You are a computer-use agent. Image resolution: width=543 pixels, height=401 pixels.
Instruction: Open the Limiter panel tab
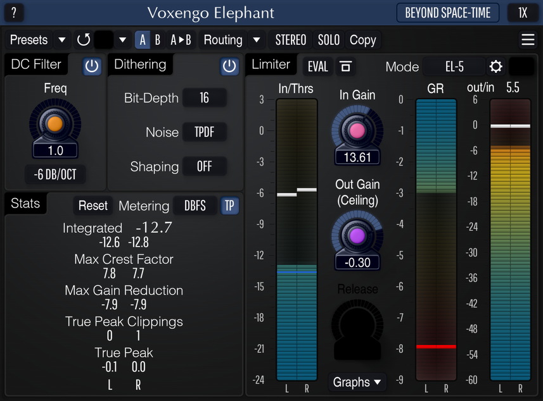271,65
